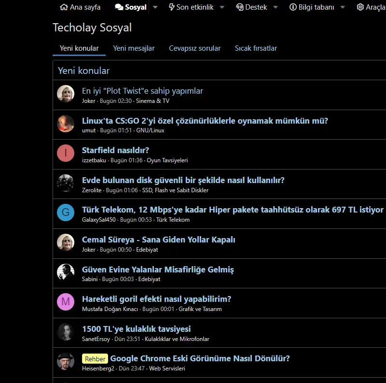Open the Starfield nasıldır? thread

click(x=115, y=150)
